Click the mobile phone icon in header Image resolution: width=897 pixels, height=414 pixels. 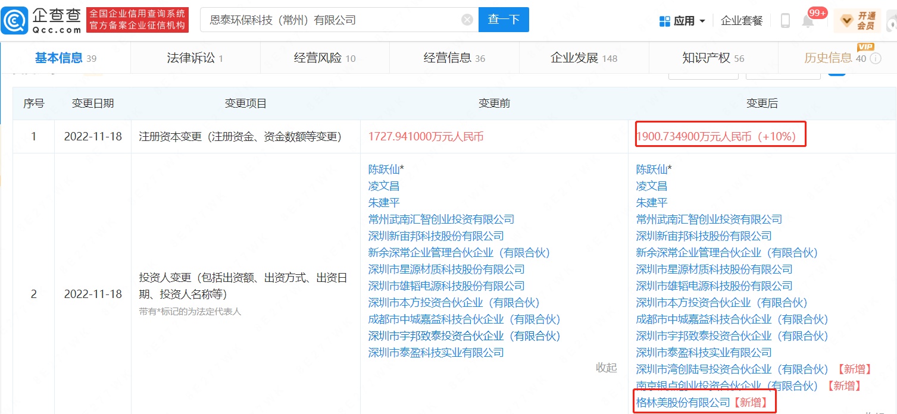[785, 21]
